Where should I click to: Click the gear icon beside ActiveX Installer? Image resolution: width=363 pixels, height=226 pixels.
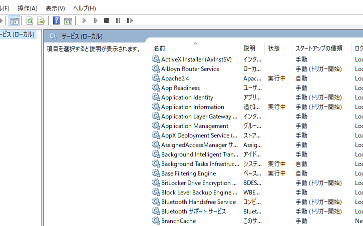coord(156,59)
